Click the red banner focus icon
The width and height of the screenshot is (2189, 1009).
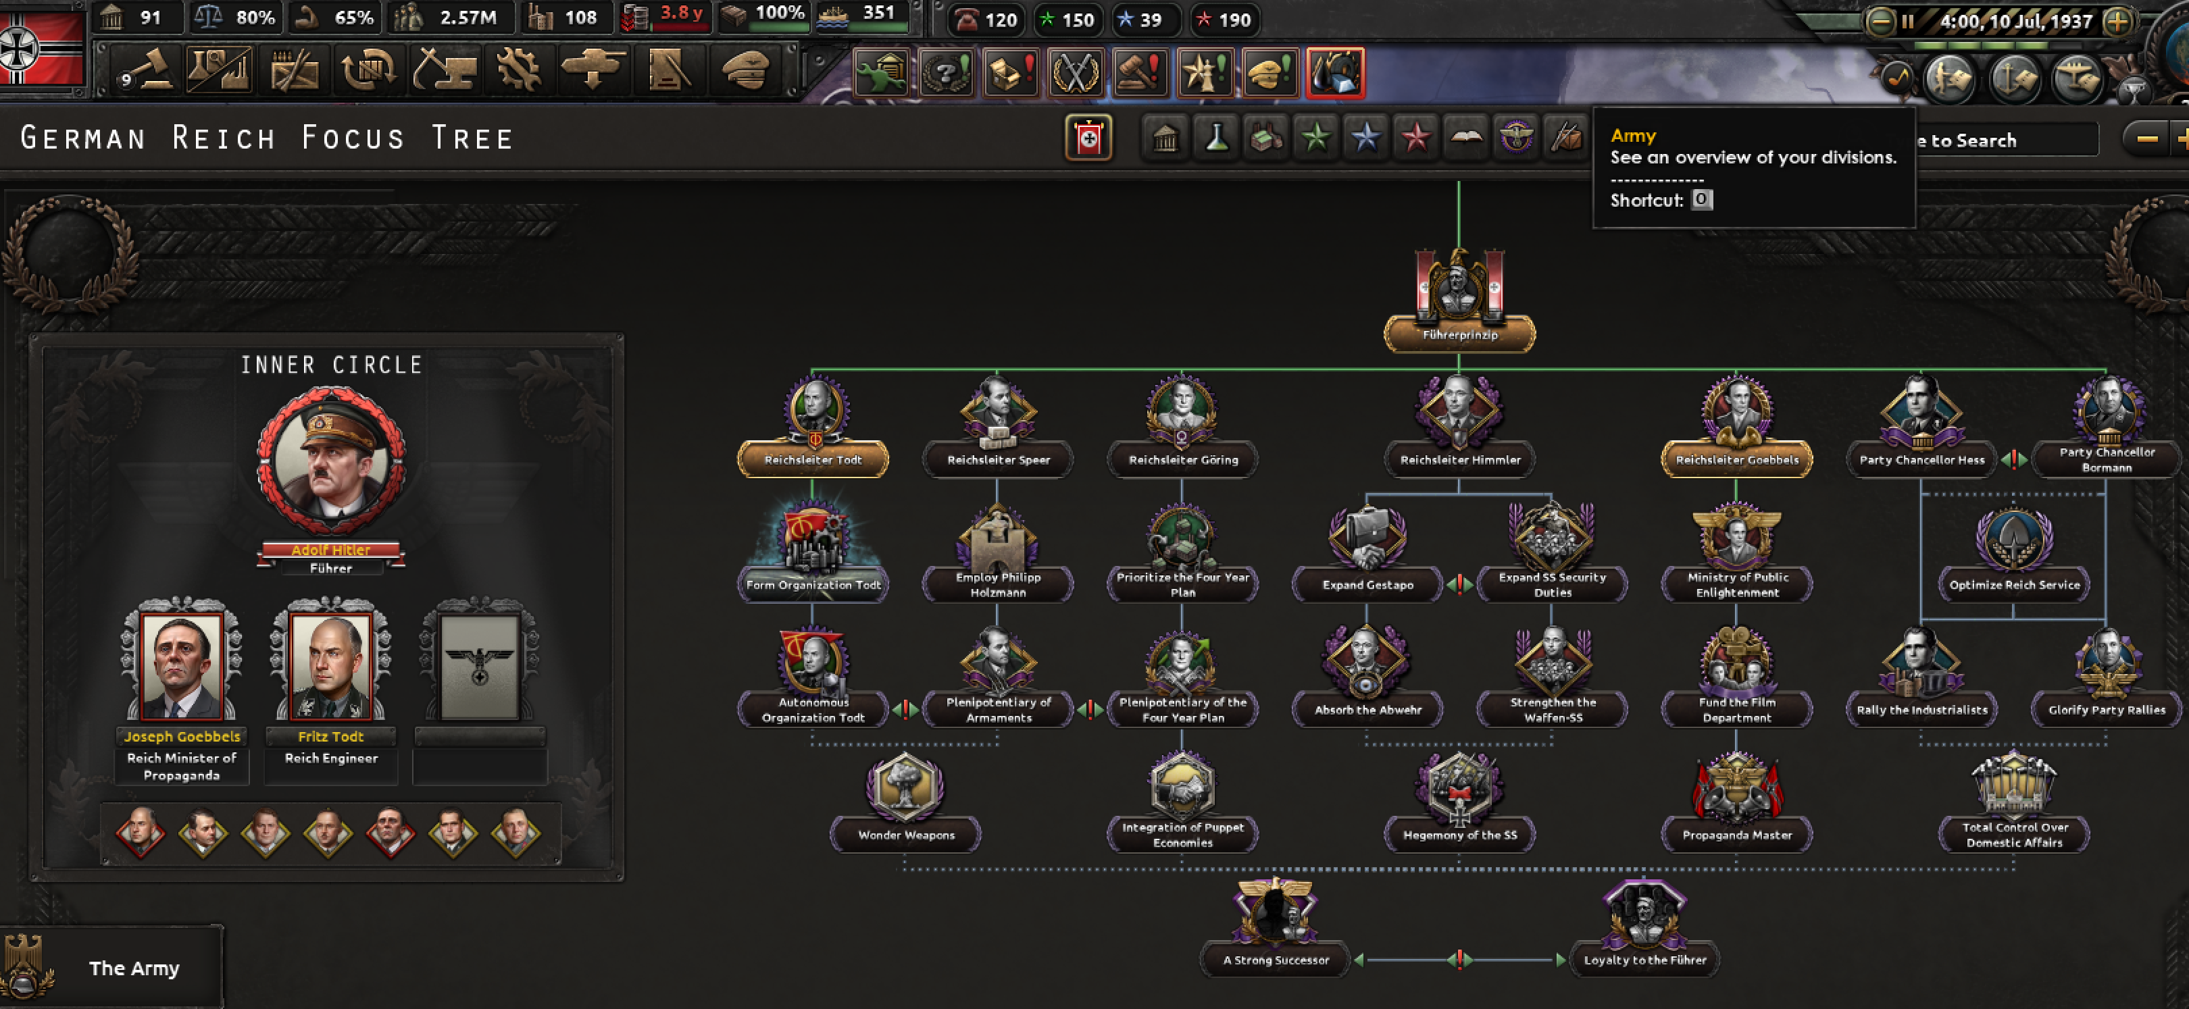point(1088,138)
